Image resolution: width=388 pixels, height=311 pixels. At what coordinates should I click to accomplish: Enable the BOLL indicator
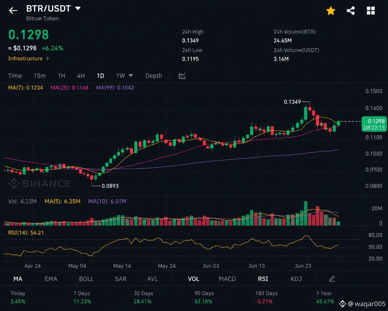click(86, 279)
